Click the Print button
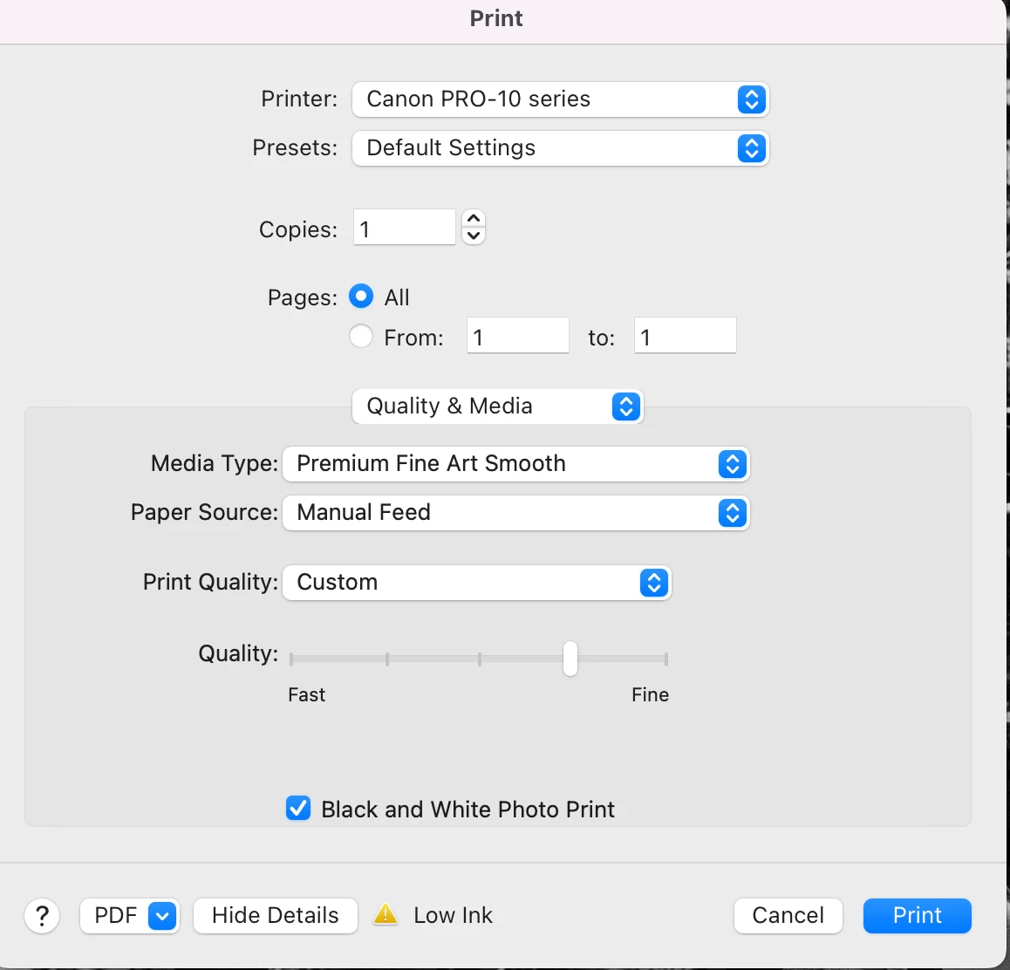This screenshot has width=1010, height=970. 917,916
